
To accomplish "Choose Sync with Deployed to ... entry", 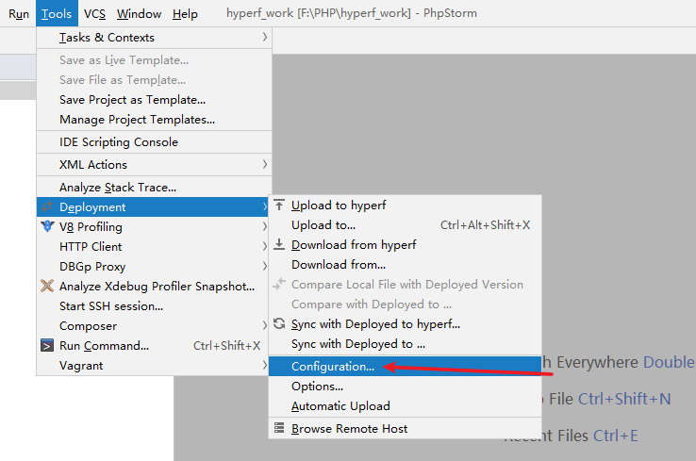I will tap(405, 344).
